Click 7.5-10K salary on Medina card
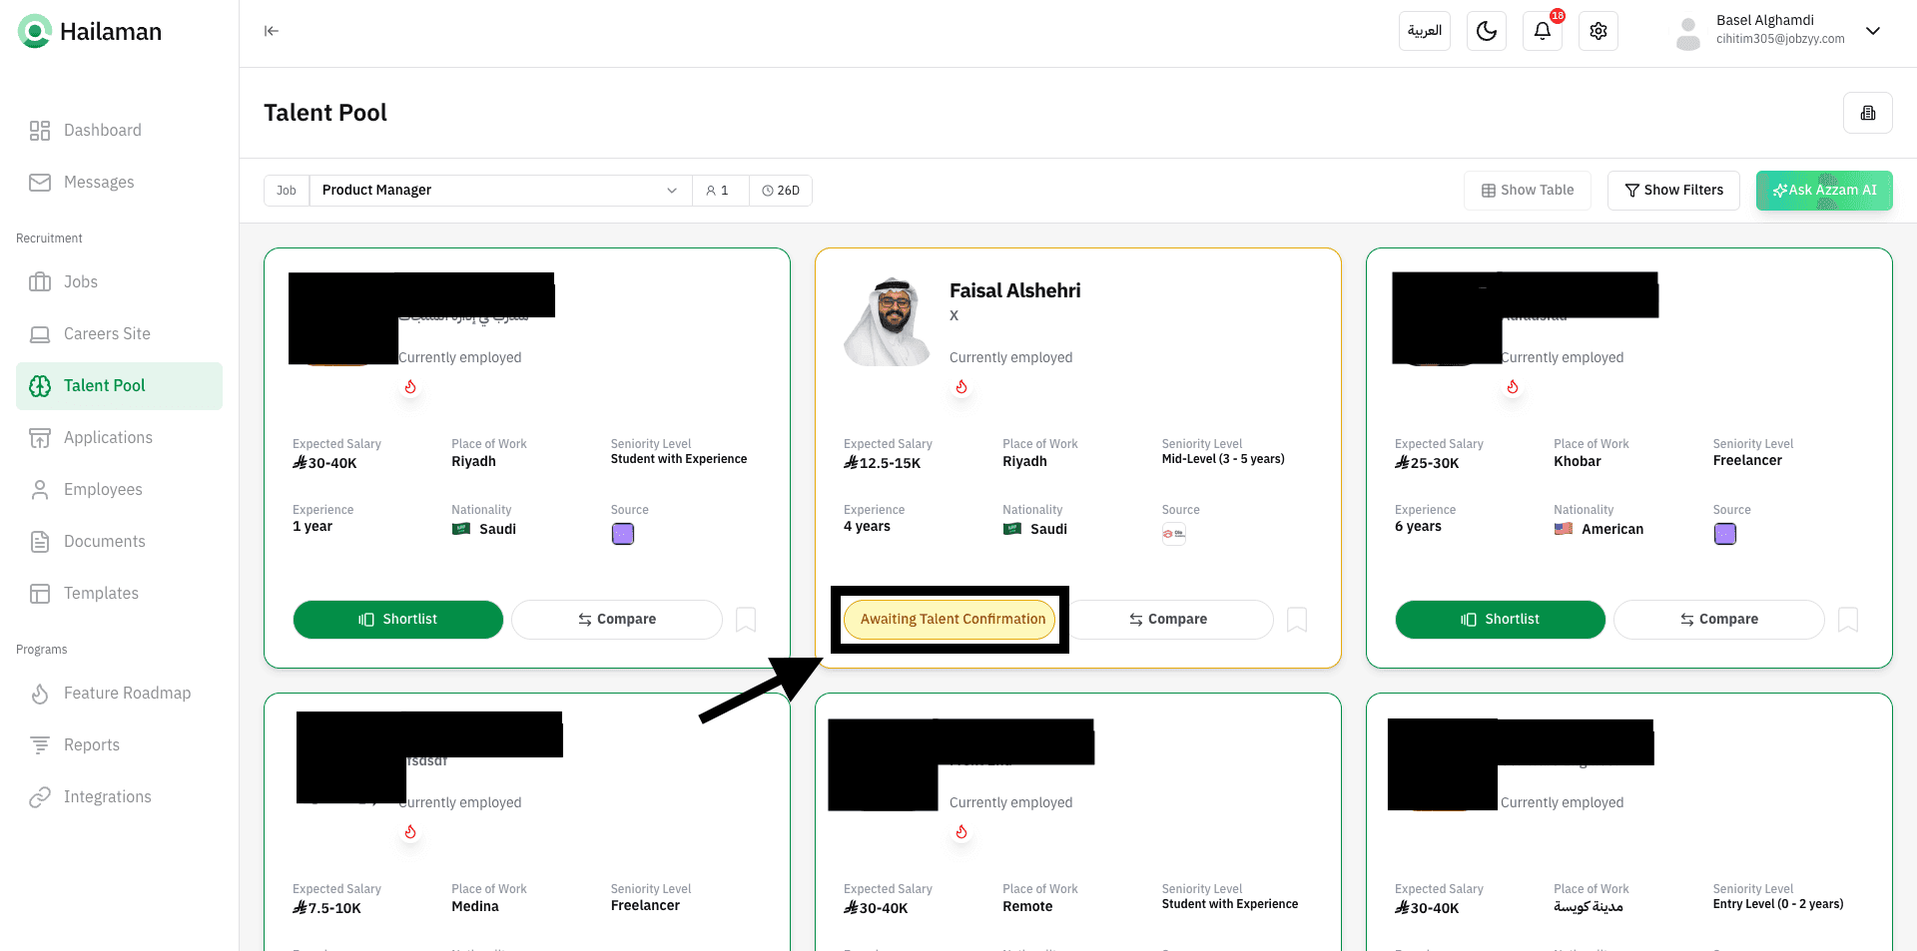 pyautogui.click(x=327, y=908)
